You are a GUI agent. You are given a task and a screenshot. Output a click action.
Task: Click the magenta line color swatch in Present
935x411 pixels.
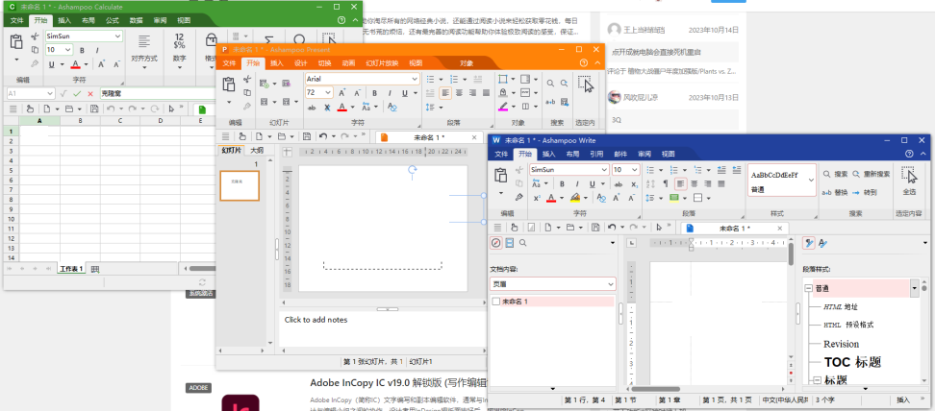tap(503, 108)
